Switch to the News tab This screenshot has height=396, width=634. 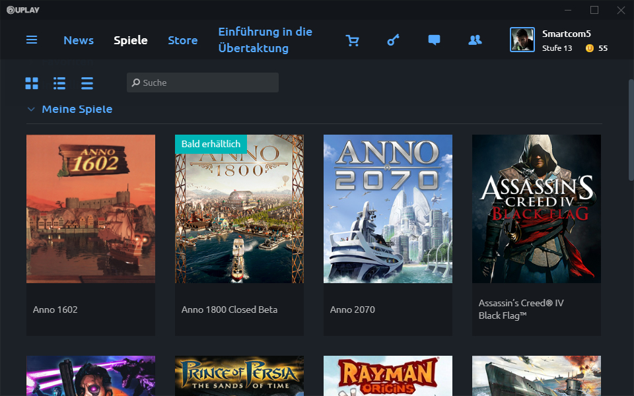79,40
